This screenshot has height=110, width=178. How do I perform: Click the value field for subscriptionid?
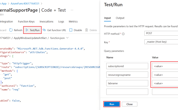coord(165,66)
